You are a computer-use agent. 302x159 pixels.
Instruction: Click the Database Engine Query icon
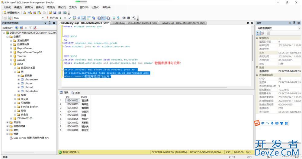24,13
